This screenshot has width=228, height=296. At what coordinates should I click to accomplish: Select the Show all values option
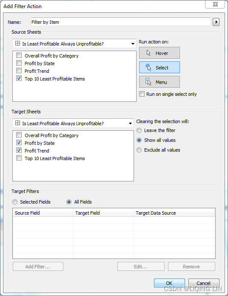[139, 140]
